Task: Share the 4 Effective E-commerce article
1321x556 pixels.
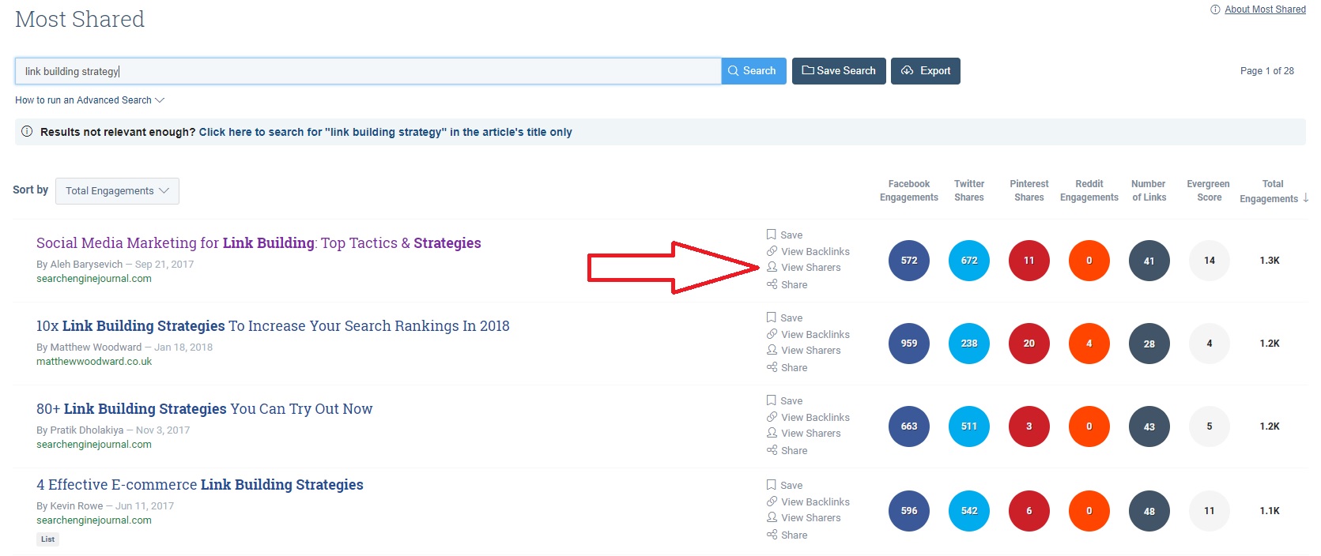Action: 787,535
